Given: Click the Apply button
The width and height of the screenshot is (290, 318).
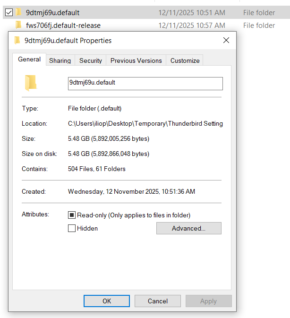Looking at the screenshot, I should (x=209, y=301).
